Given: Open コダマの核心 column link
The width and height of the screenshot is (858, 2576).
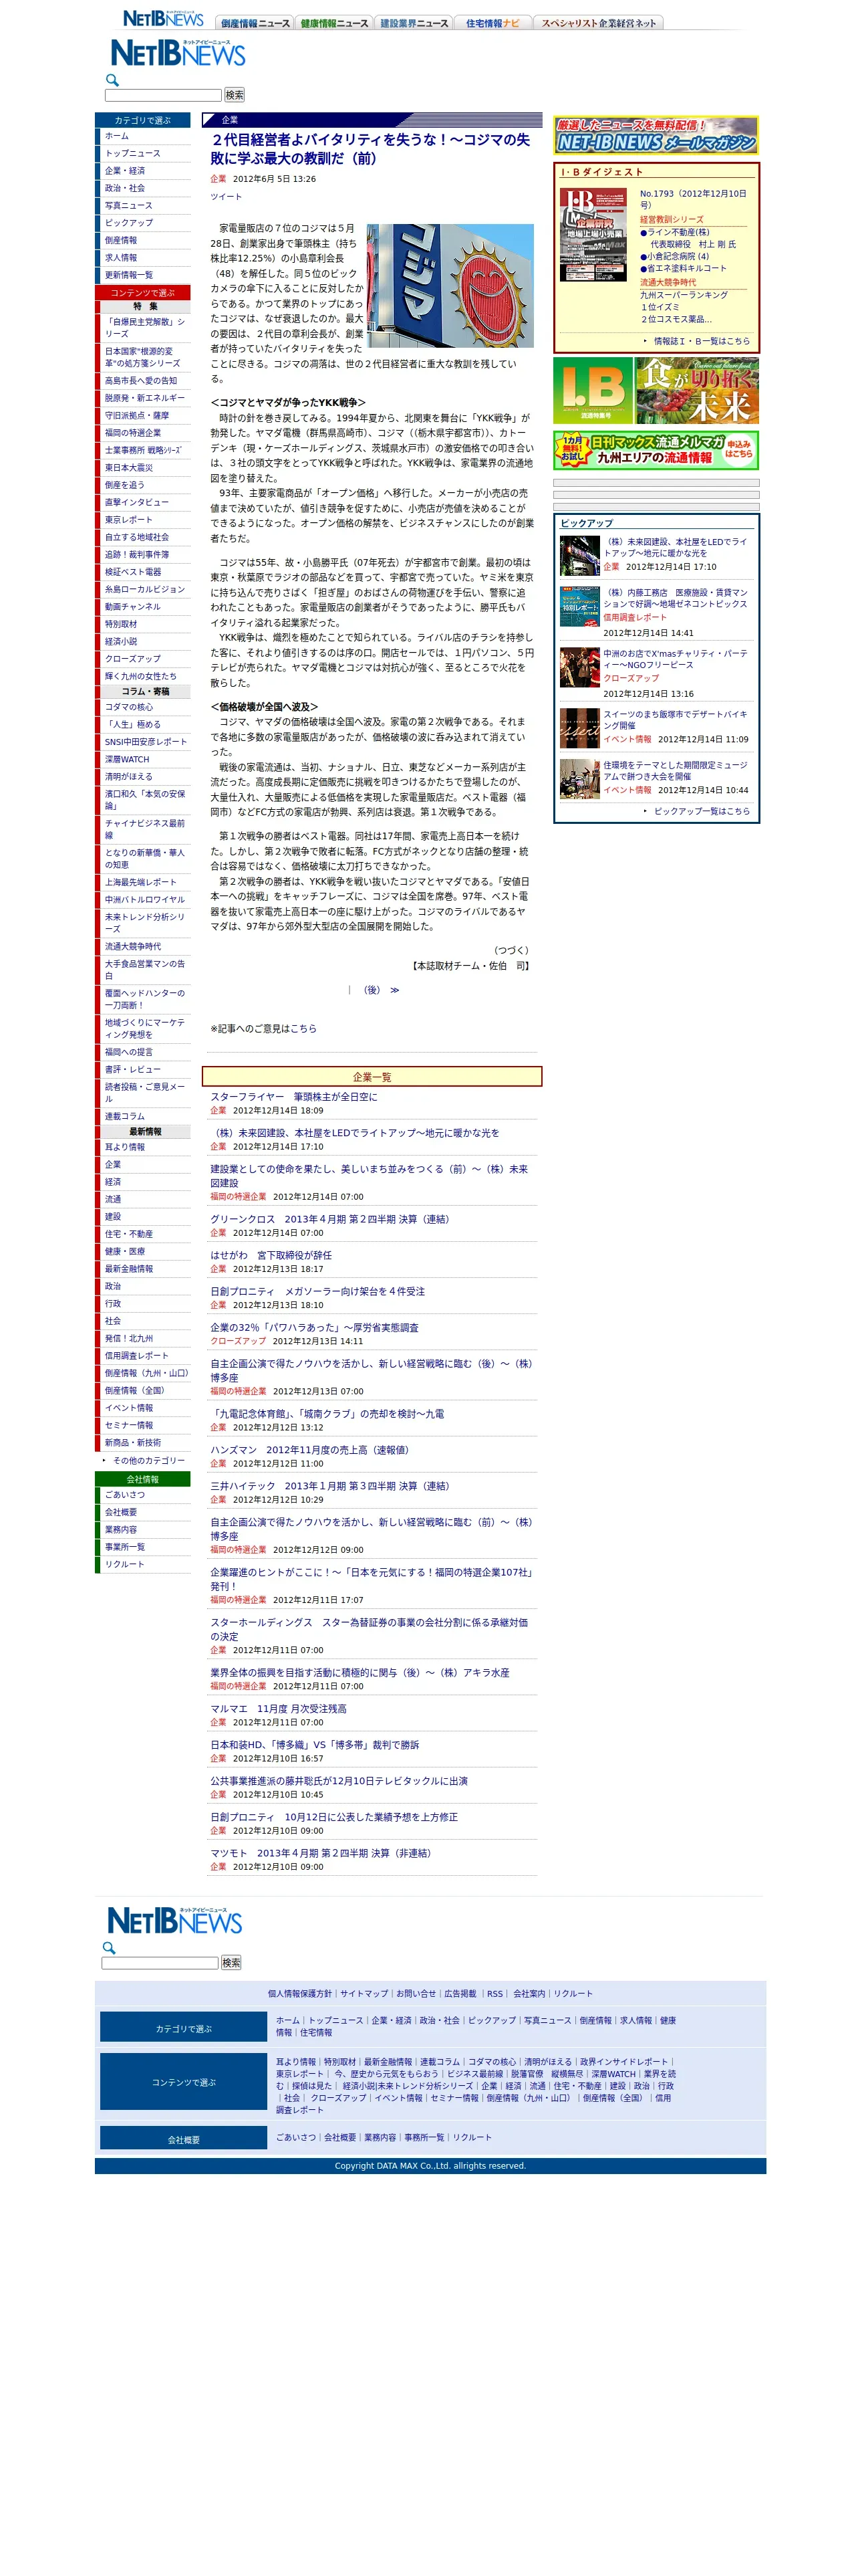Looking at the screenshot, I should (129, 707).
